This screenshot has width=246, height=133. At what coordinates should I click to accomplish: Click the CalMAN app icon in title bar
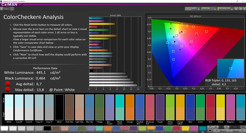[x=1, y=1]
